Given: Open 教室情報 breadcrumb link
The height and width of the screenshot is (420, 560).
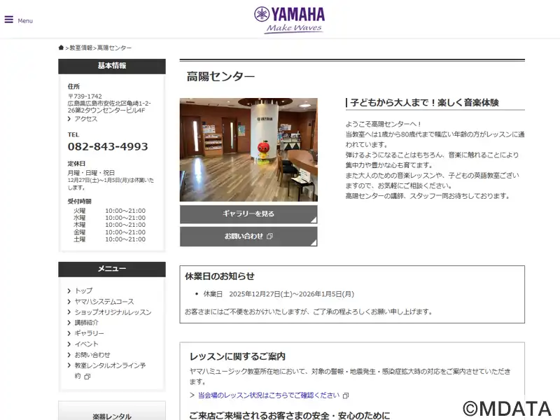Looking at the screenshot, I should click(80, 48).
